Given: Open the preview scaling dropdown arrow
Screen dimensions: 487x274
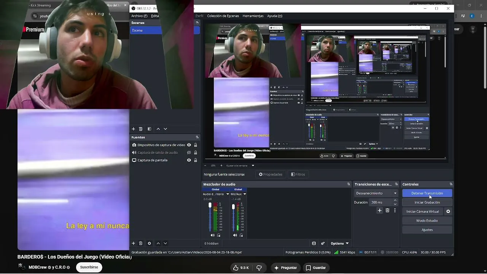Looking at the screenshot, I should 253,166.
